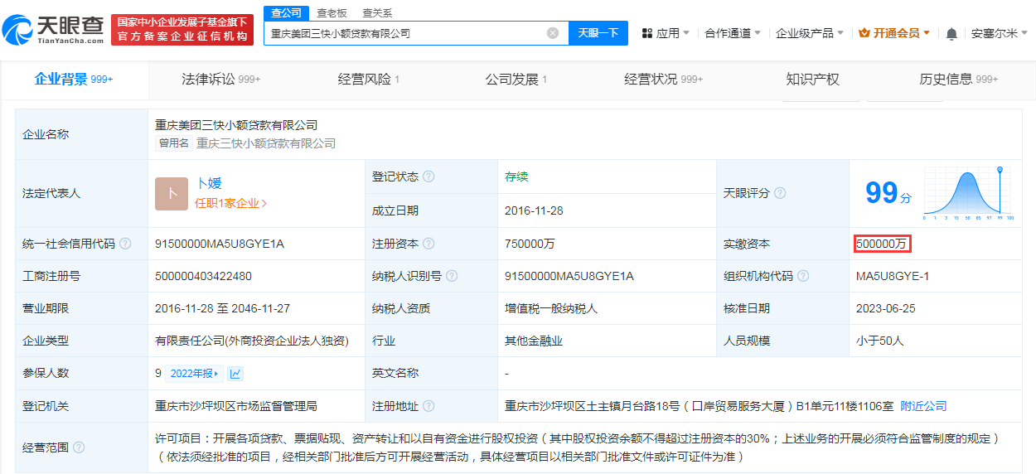Open the 应用 apps grid icon
Viewport: 1036px width, 474px height.
point(647,33)
